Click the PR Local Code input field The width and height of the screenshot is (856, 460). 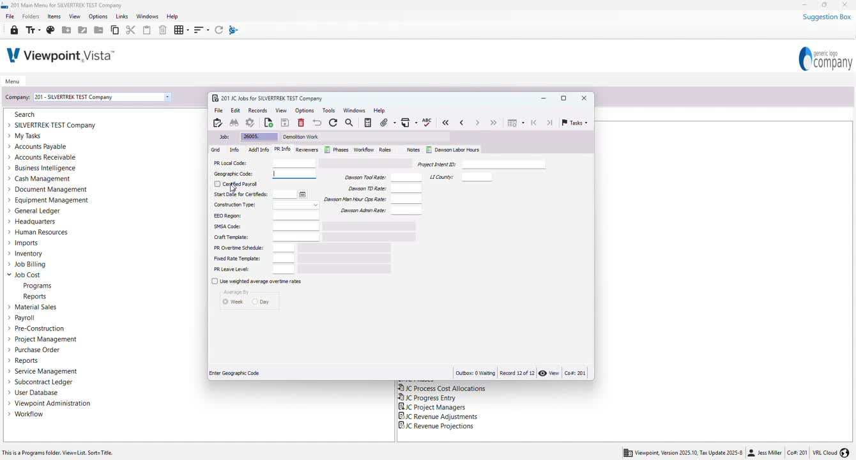click(294, 164)
